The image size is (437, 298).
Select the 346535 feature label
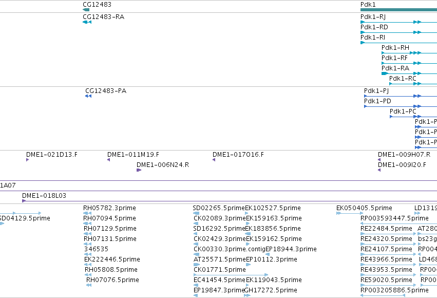click(96, 249)
